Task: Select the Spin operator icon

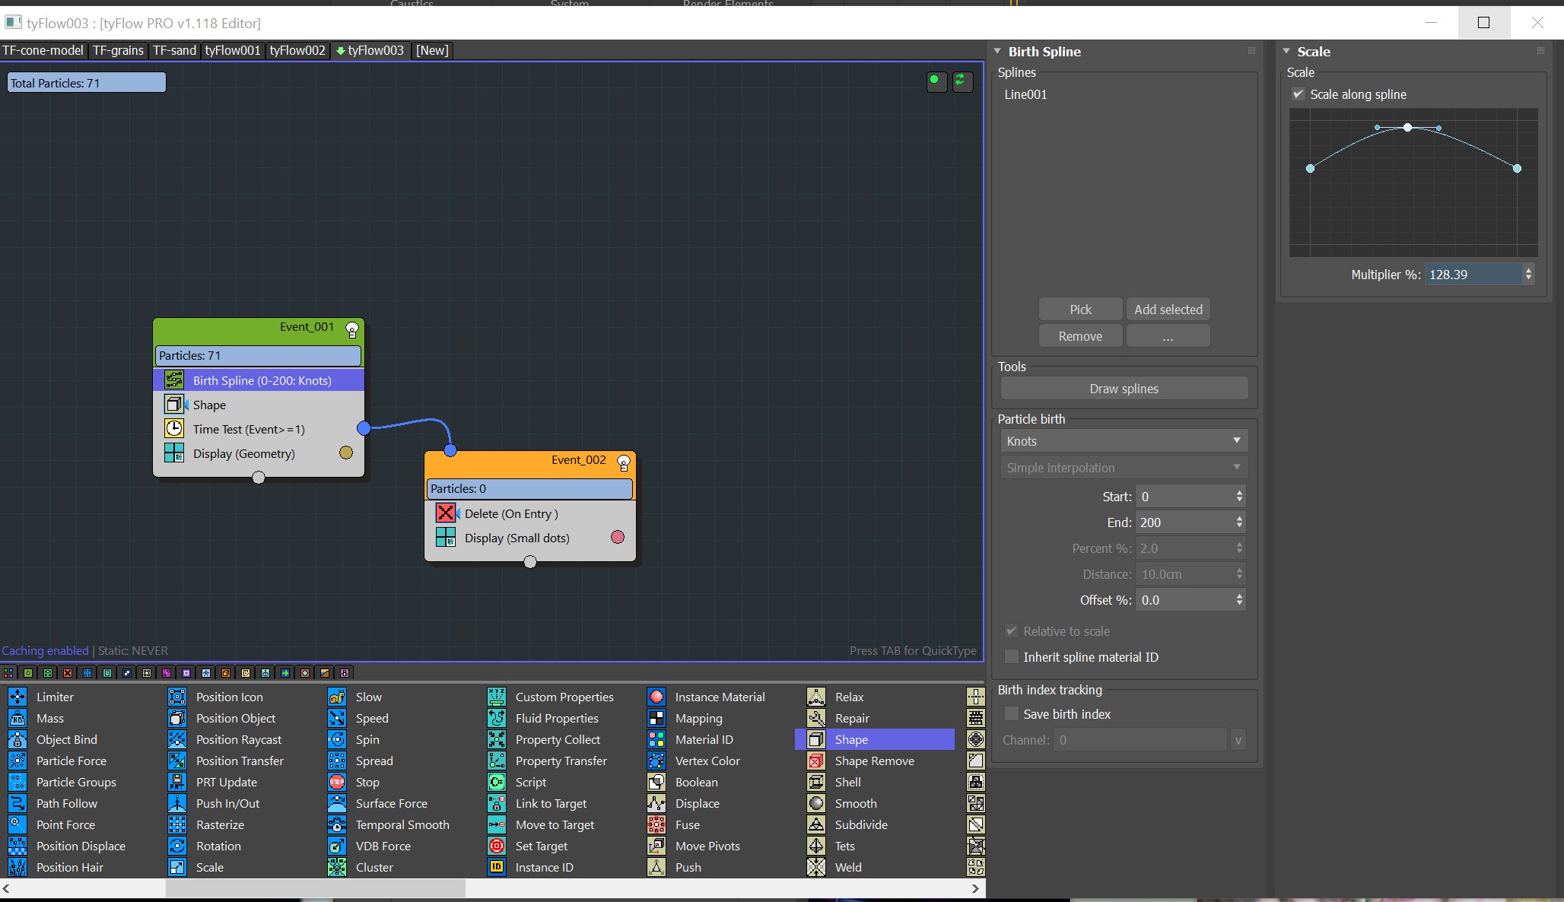Action: click(x=337, y=739)
